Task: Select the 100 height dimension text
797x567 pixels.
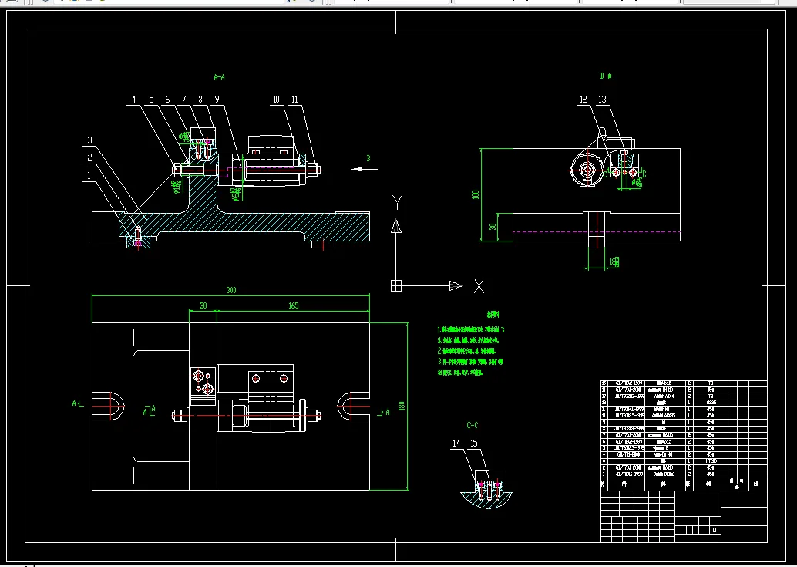Action: point(476,194)
